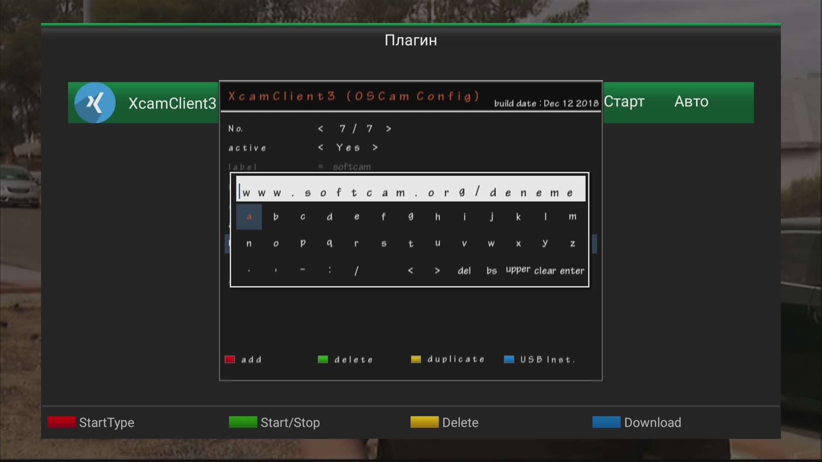Click the 'Авто' label in plugin row

coord(691,101)
